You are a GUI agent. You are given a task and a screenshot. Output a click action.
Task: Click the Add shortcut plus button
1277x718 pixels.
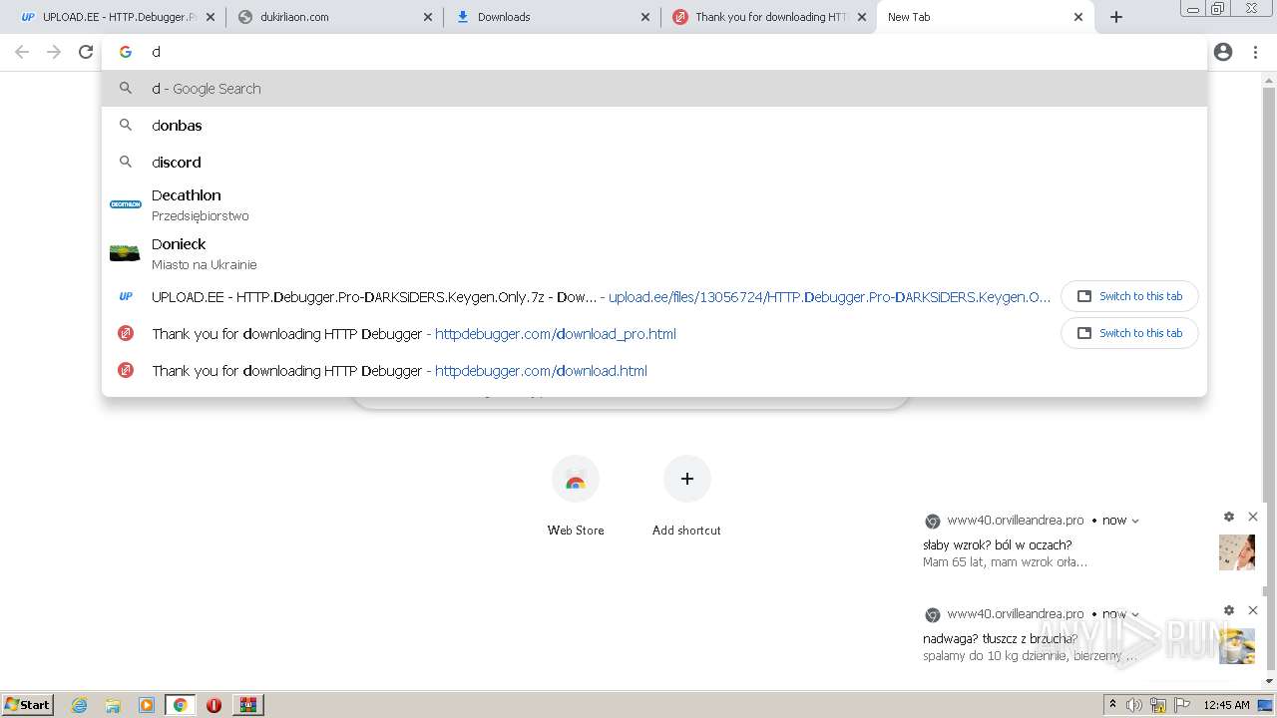click(686, 480)
